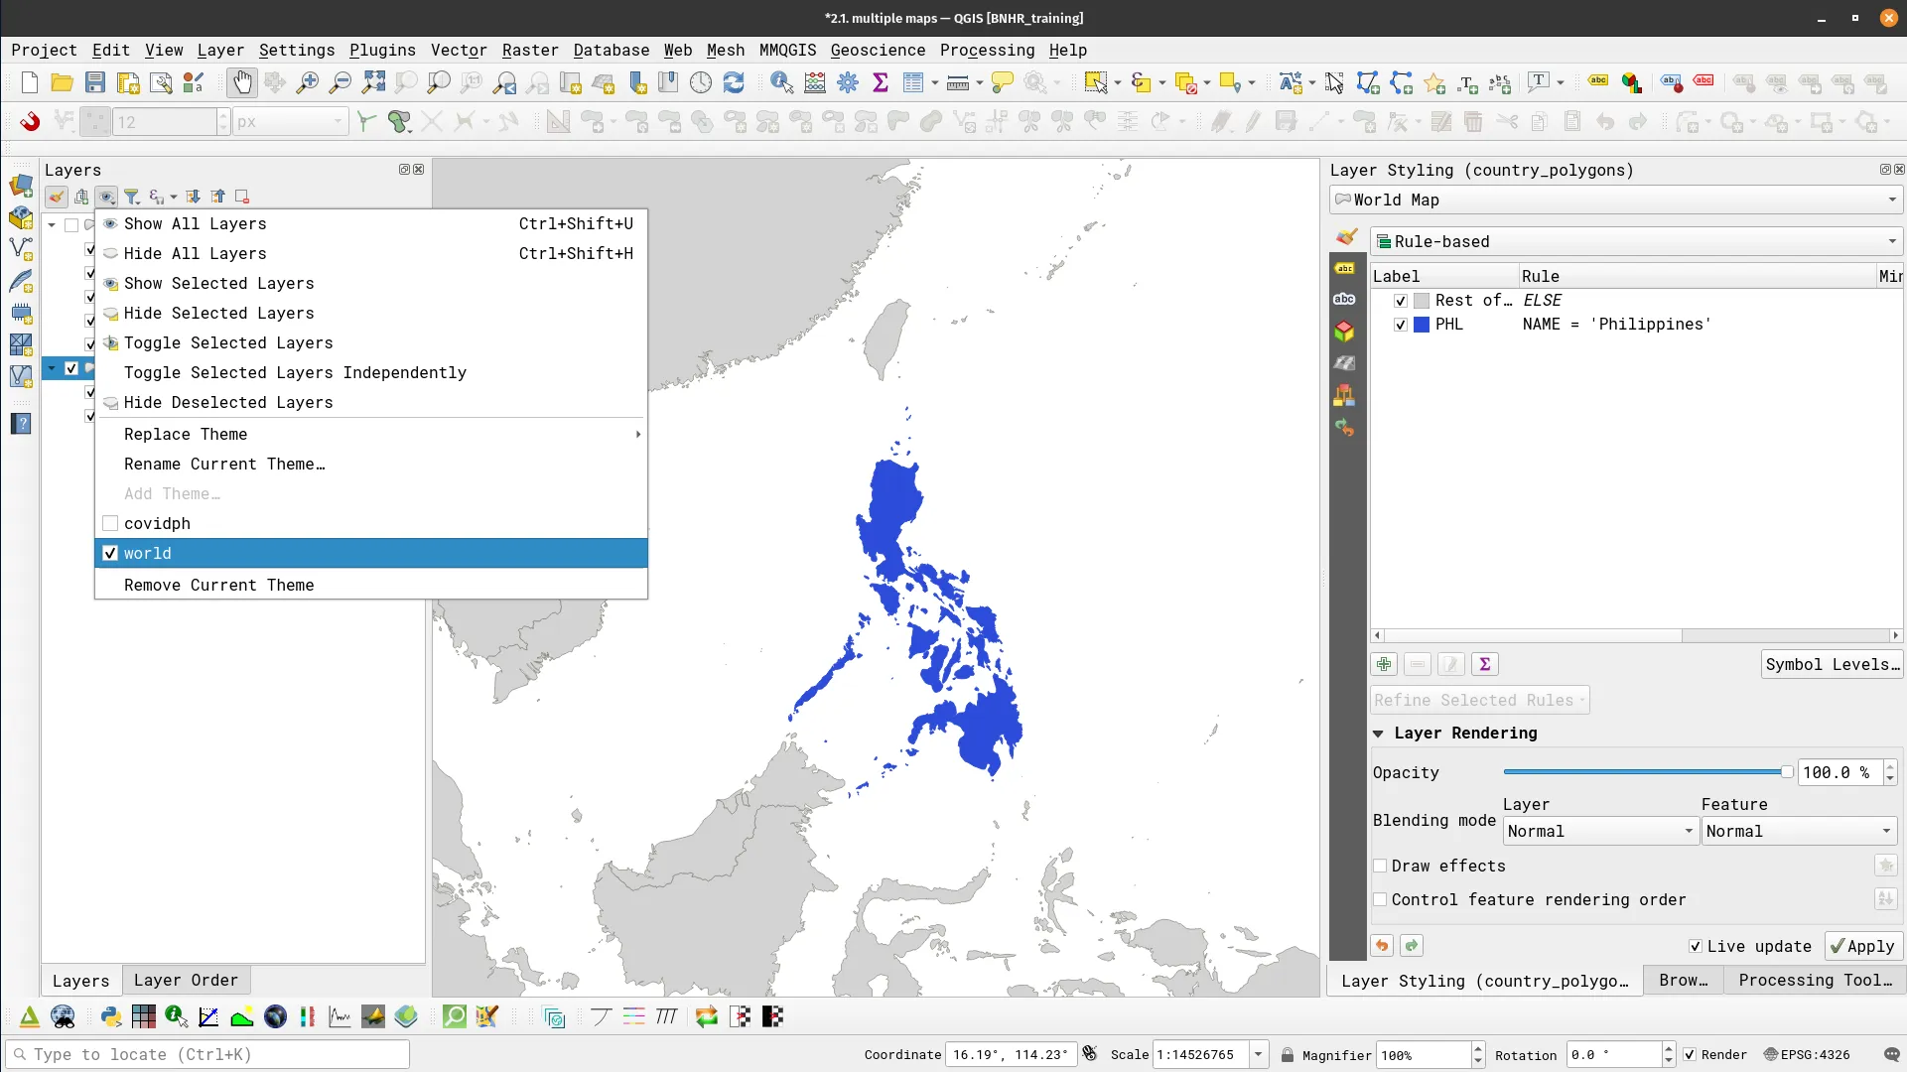1907x1072 pixels.
Task: Open the 3D View cube tab in Layer Styling
Action: 1345,332
